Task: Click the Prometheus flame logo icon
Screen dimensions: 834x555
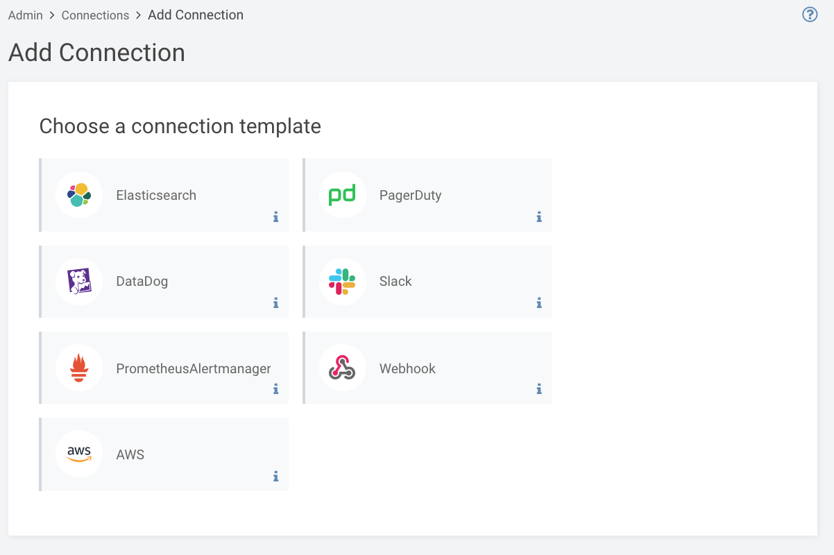Action: [x=79, y=368]
